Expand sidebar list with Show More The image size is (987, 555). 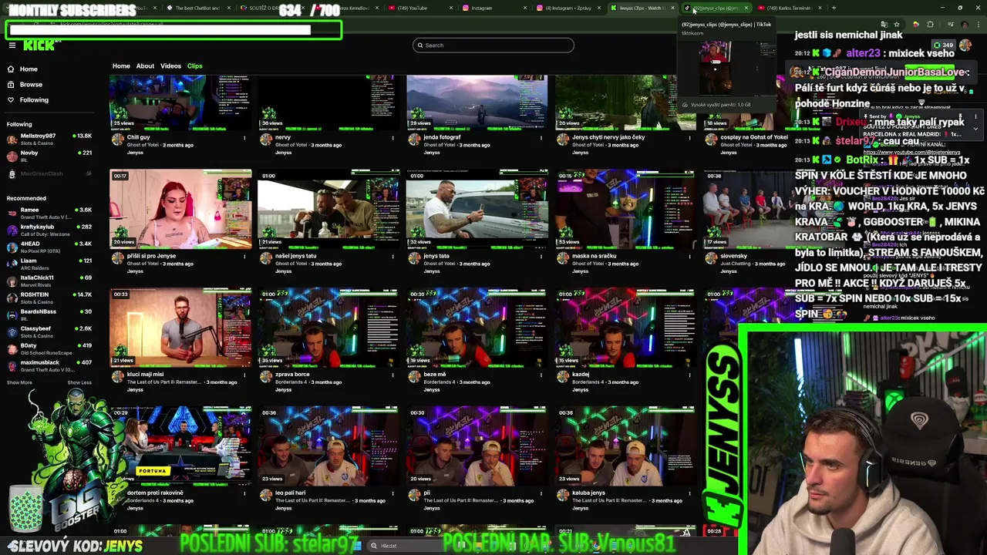tap(19, 382)
